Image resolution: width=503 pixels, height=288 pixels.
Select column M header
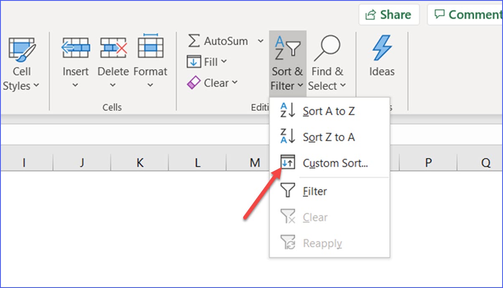tap(256, 162)
